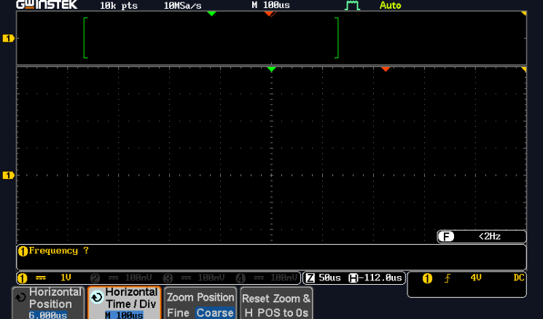Viewport: 543px width, 319px height.
Task: Click channel 1 ground marker in zoom window
Action: point(9,176)
